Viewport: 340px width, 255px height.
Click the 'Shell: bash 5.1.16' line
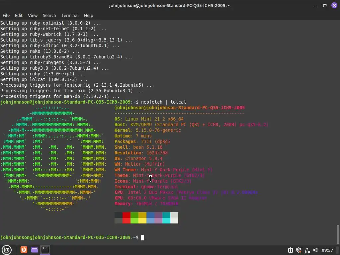138,147
